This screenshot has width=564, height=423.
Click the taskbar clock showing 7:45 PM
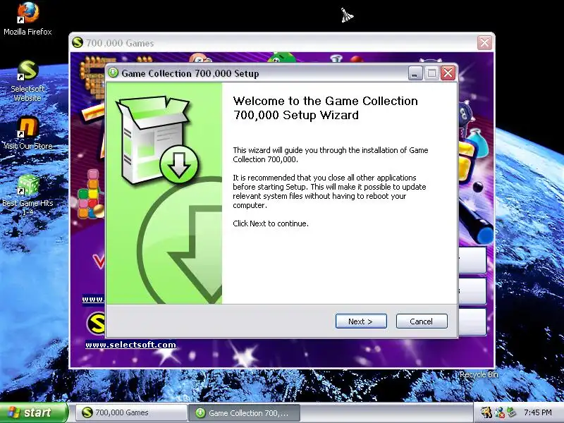pos(538,412)
